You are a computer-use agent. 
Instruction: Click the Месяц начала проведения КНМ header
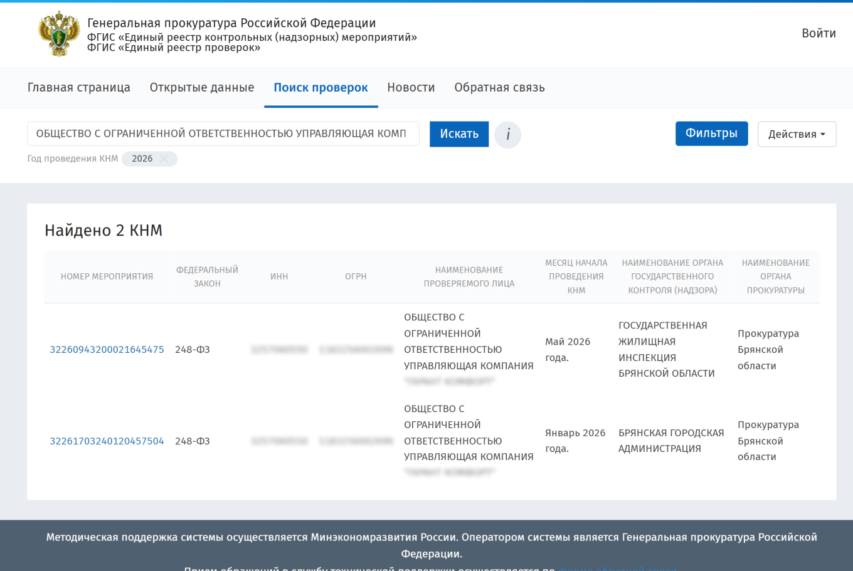[x=576, y=276]
